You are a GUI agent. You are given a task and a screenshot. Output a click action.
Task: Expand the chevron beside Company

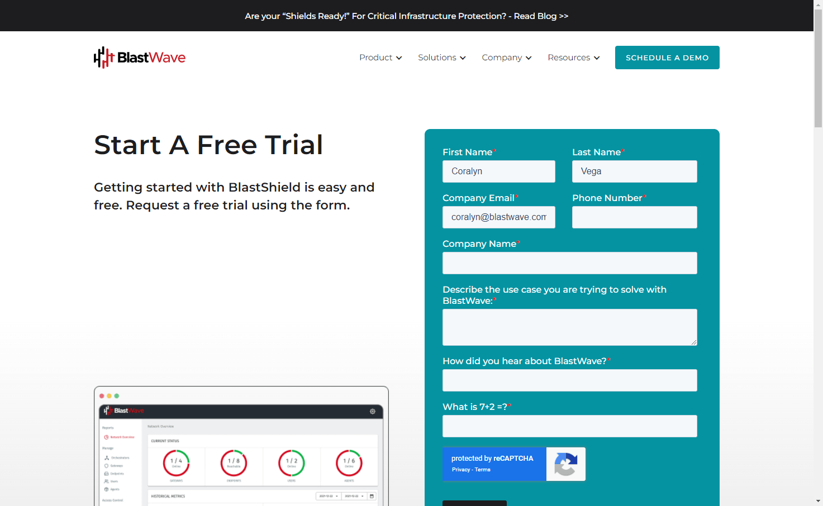[x=529, y=58]
